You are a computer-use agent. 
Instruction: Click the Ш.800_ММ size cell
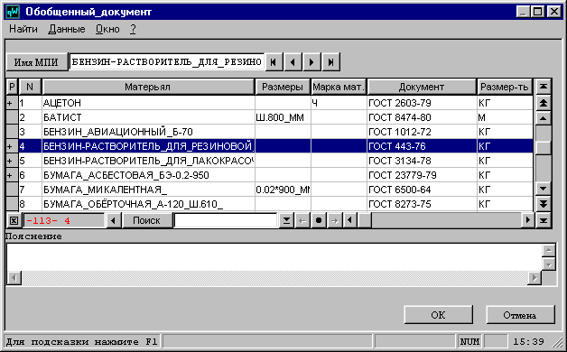click(283, 117)
